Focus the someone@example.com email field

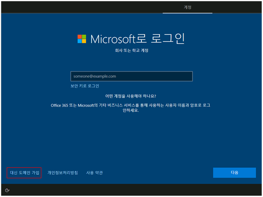coord(131,76)
